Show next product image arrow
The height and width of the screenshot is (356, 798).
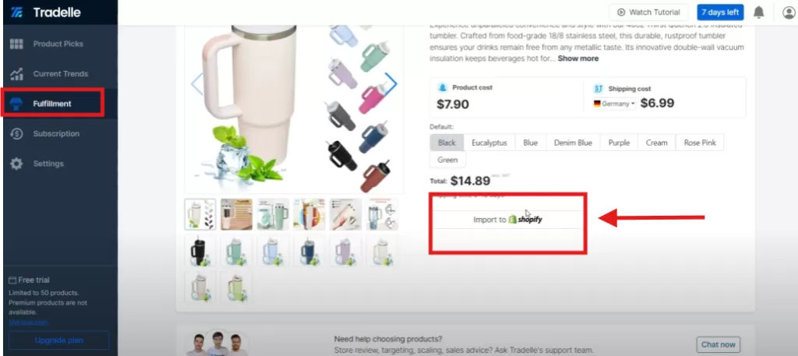pos(391,83)
